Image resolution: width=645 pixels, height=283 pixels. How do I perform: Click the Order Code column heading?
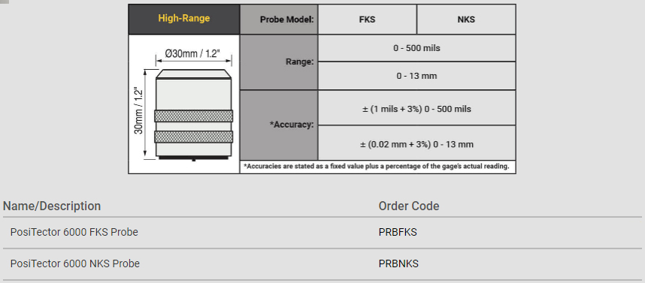409,206
